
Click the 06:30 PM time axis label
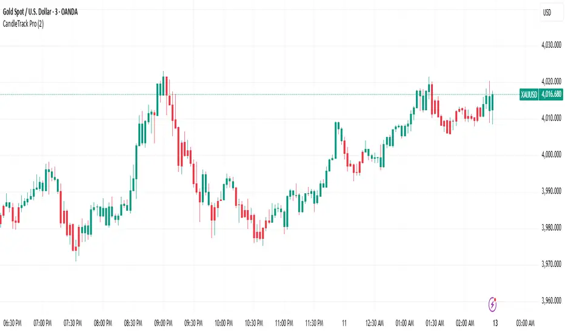click(15, 323)
